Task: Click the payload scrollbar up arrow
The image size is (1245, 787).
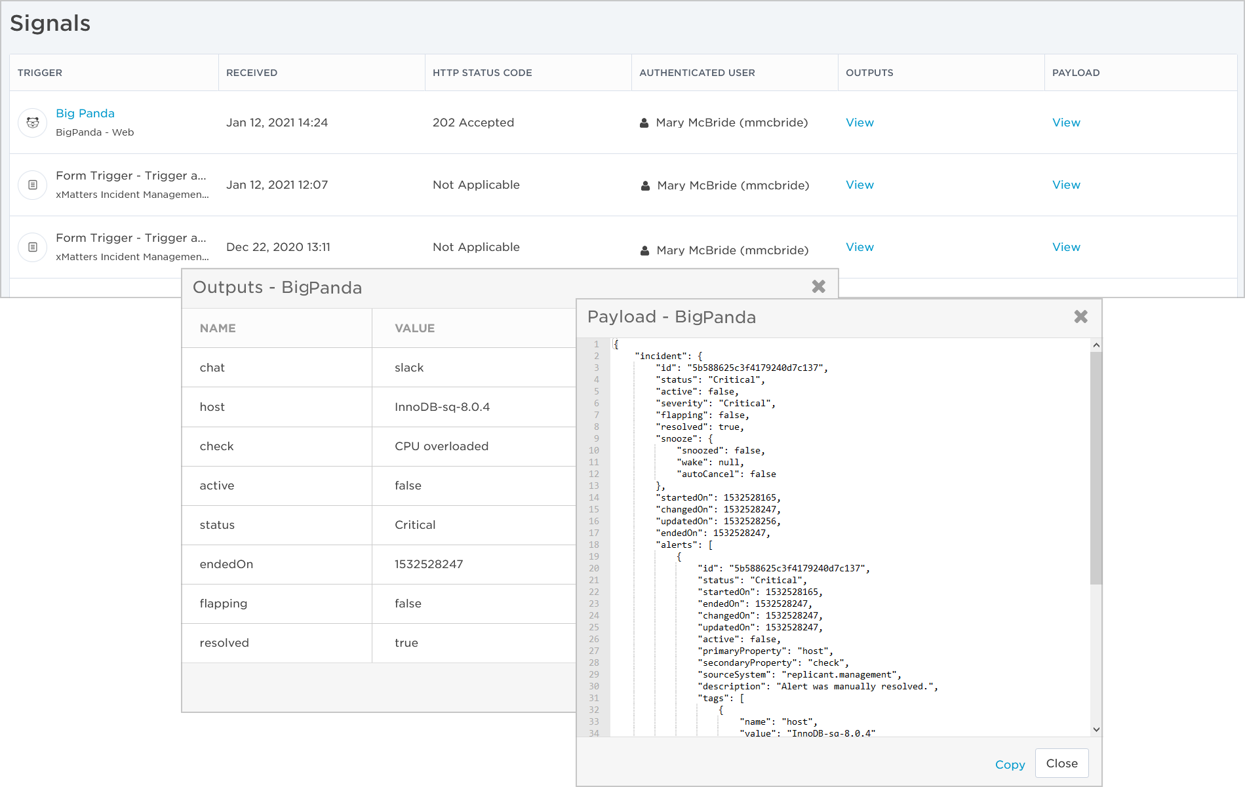Action: [x=1096, y=345]
